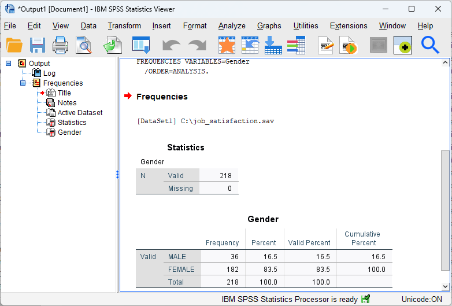The image size is (452, 306).
Task: Click the processor ready status icon
Action: pos(365,299)
